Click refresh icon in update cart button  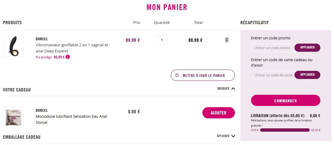point(177,75)
